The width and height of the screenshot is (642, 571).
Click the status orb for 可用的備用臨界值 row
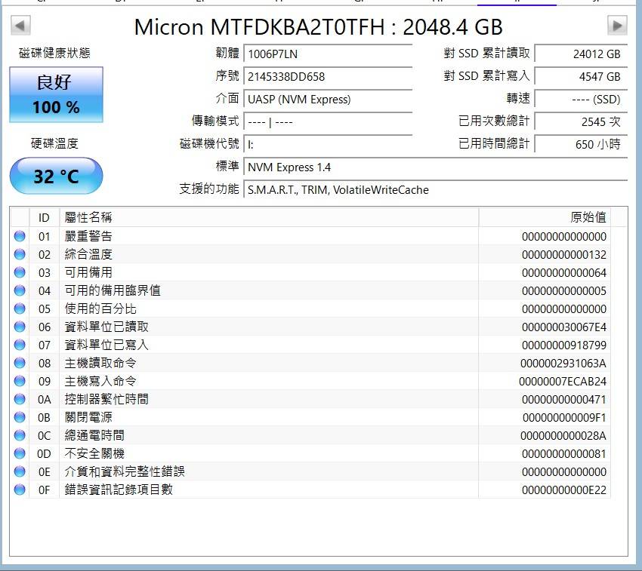pos(20,290)
